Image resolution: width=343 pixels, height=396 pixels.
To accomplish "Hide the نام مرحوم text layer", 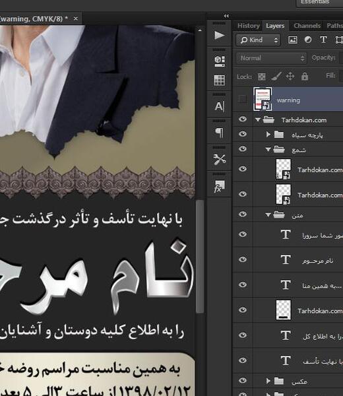I will (x=243, y=259).
